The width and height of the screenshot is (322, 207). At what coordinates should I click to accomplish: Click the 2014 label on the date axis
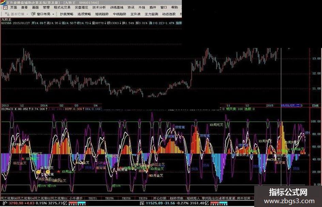44,106
